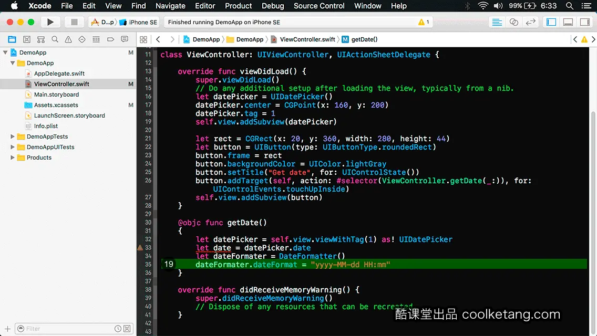The height and width of the screenshot is (336, 597).
Task: Open the Project navigator
Action: click(x=12, y=39)
